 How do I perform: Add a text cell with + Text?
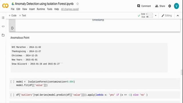click(x=23, y=15)
